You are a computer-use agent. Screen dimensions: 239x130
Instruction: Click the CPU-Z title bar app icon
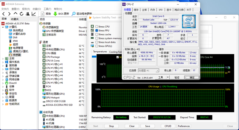pyautogui.click(x=124, y=4)
